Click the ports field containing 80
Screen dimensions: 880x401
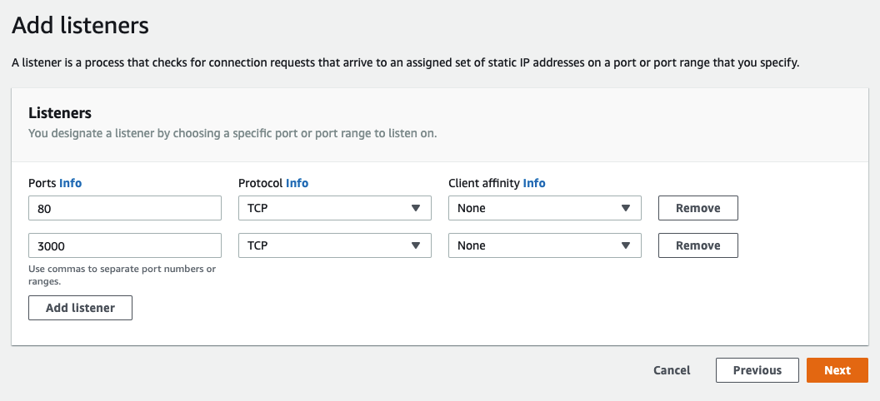click(125, 208)
